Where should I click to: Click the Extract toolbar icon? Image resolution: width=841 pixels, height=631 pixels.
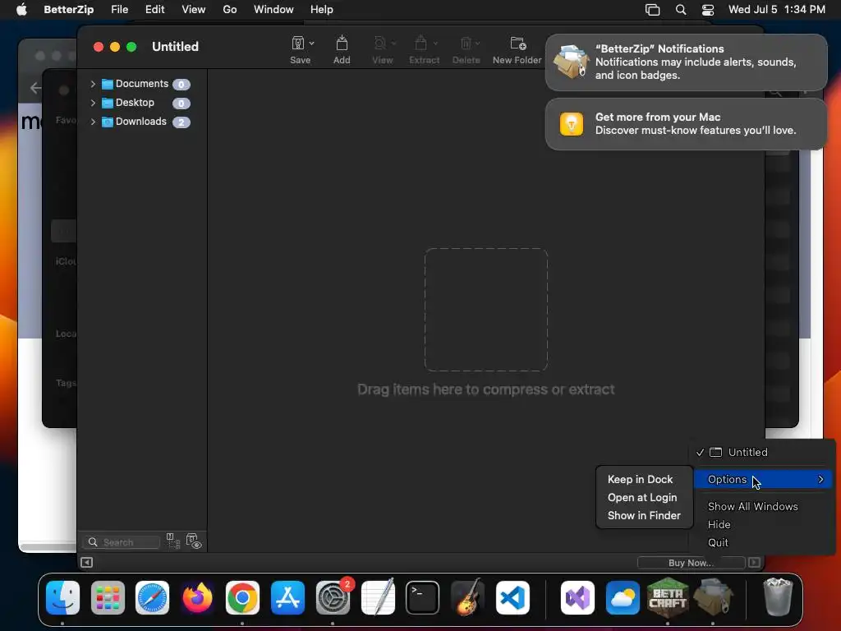(421, 43)
